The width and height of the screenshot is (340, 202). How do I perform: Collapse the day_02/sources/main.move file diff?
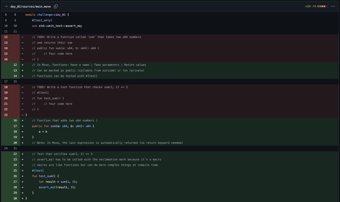(x=6, y=6)
